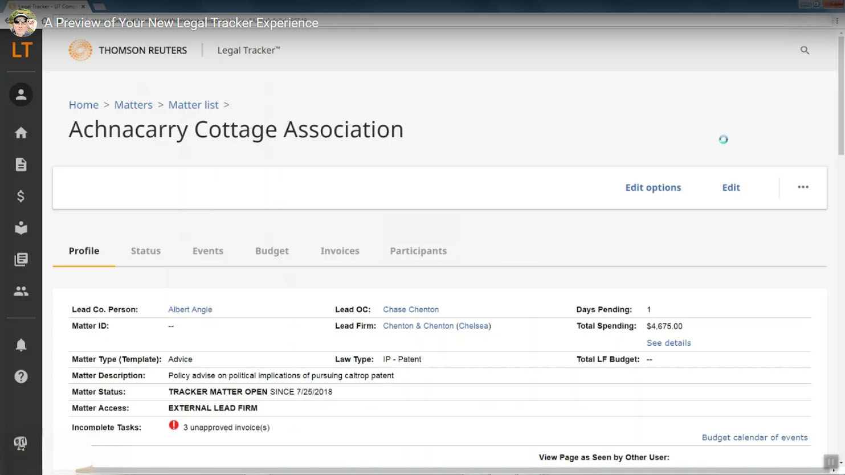
Task: Go to Matter list breadcrumb
Action: [x=193, y=105]
